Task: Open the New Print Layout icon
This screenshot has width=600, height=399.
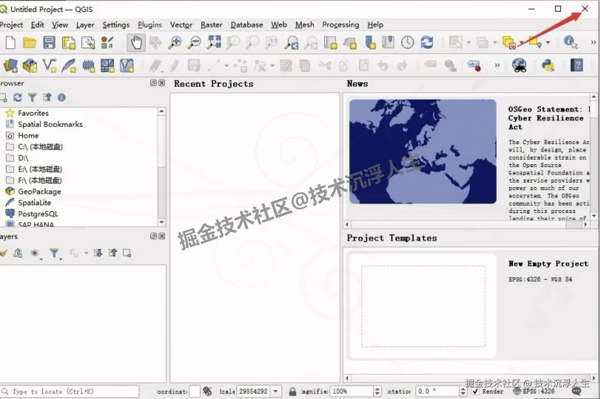Action: [x=68, y=43]
